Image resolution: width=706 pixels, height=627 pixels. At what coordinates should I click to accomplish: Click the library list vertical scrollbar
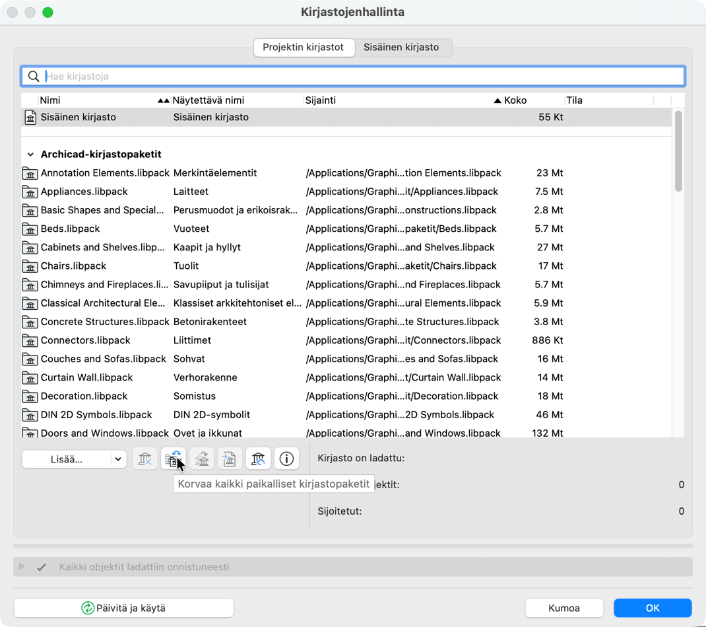click(678, 152)
